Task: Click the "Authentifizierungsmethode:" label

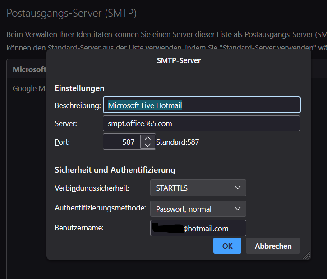Action: tap(100, 208)
